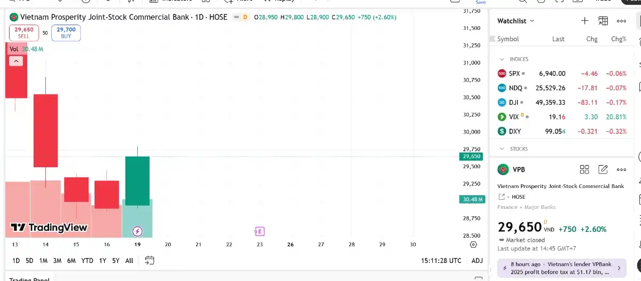Toggle the flag column in the Symbol header
Viewport: 641px width, 281px height.
493,39
